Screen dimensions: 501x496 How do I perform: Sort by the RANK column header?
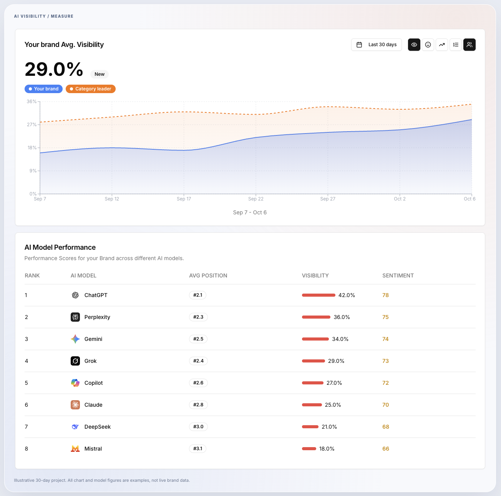coord(32,276)
